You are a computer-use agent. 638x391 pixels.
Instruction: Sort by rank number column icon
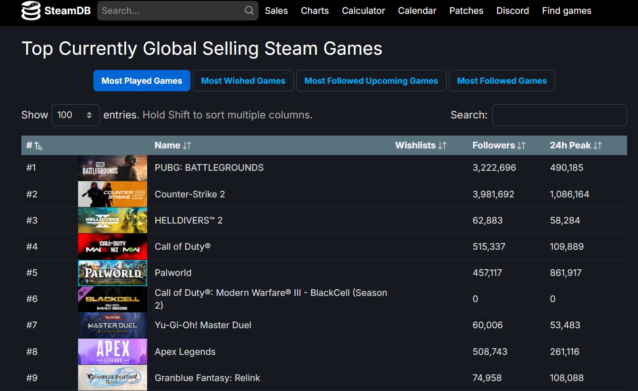[x=39, y=146]
